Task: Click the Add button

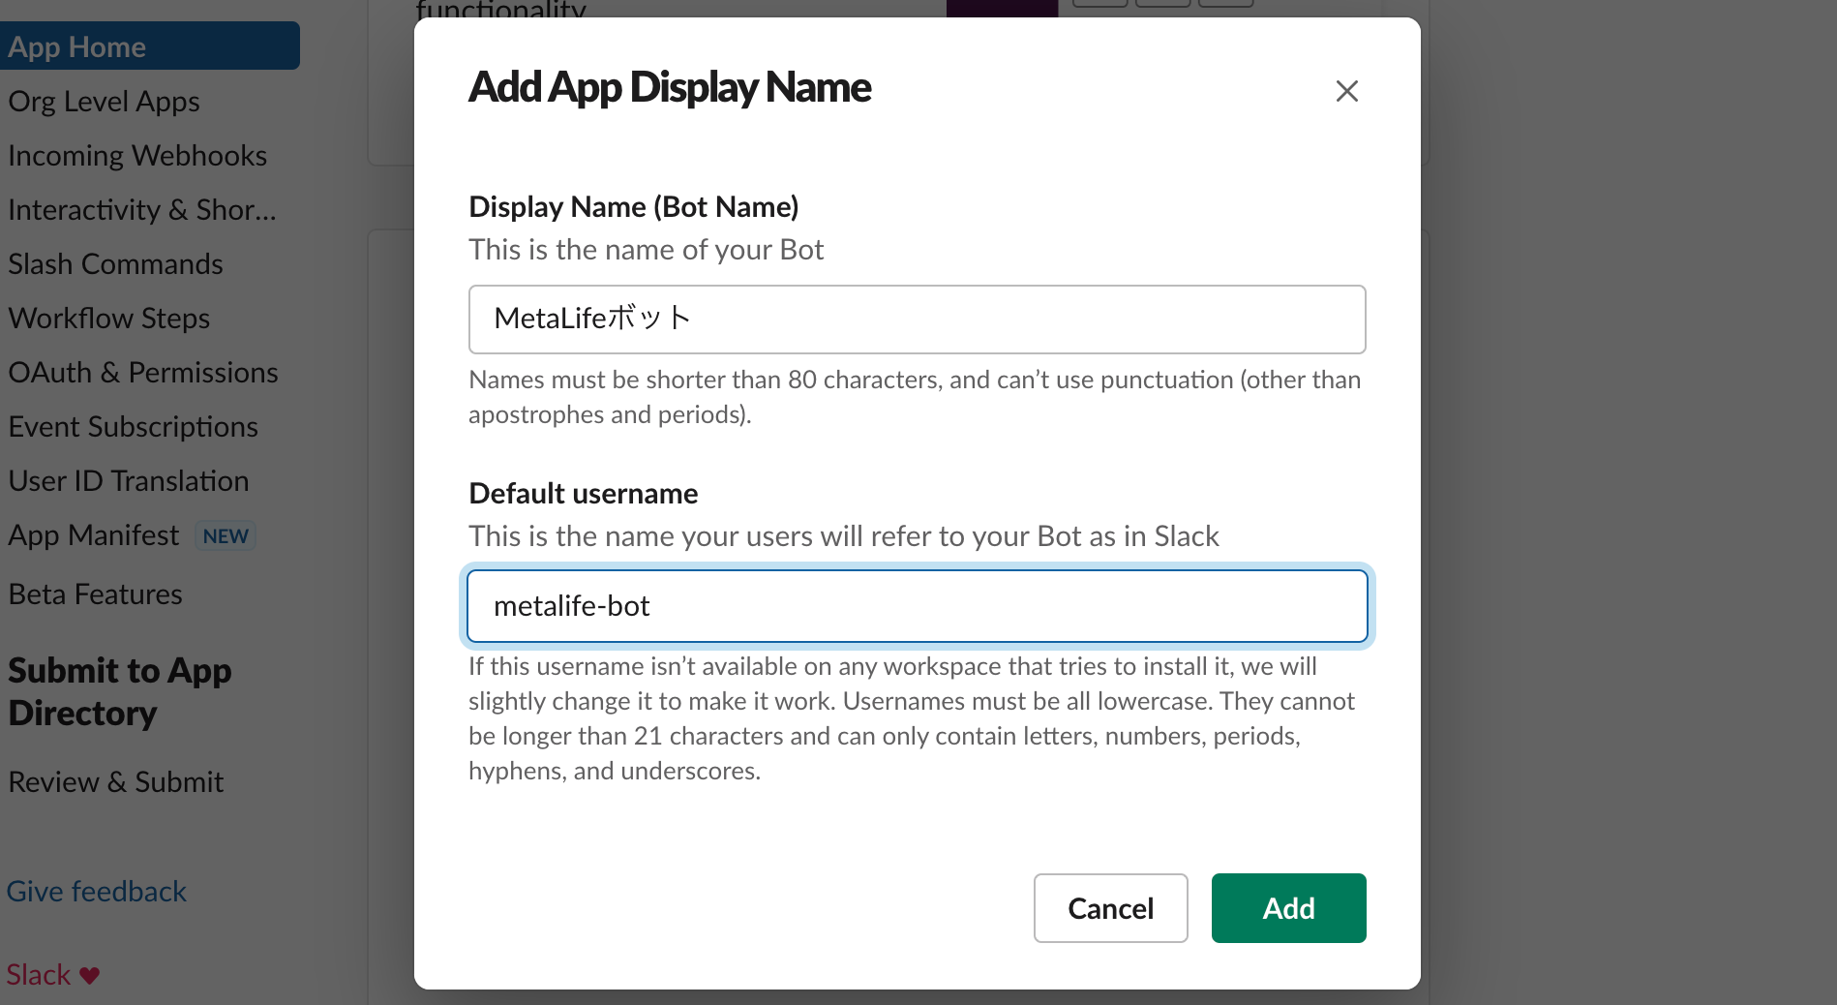Action: pyautogui.click(x=1288, y=908)
